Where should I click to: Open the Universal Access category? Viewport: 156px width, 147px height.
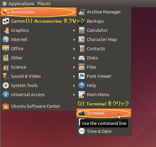39,95
